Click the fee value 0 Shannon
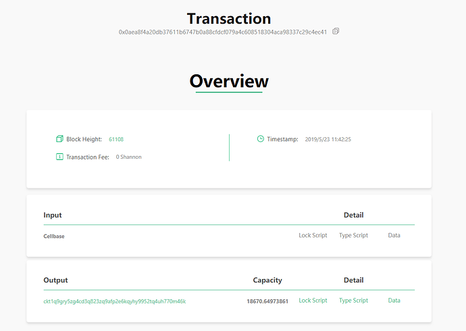 129,157
